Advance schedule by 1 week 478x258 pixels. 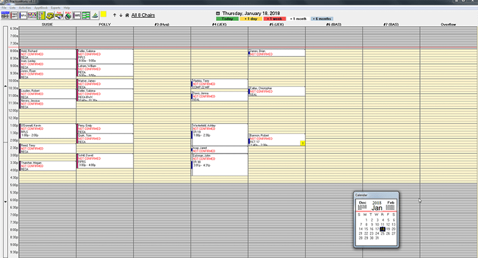tap(275, 19)
